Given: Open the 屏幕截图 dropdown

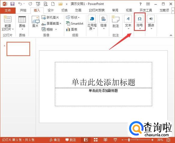Looking at the screenshot, I should [51, 23].
